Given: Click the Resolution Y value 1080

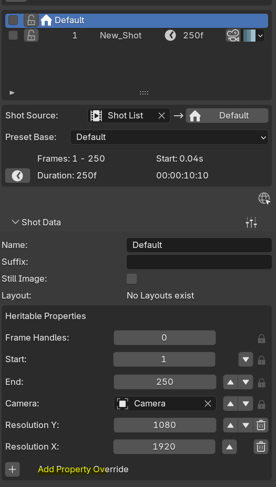Looking at the screenshot, I should tap(165, 425).
